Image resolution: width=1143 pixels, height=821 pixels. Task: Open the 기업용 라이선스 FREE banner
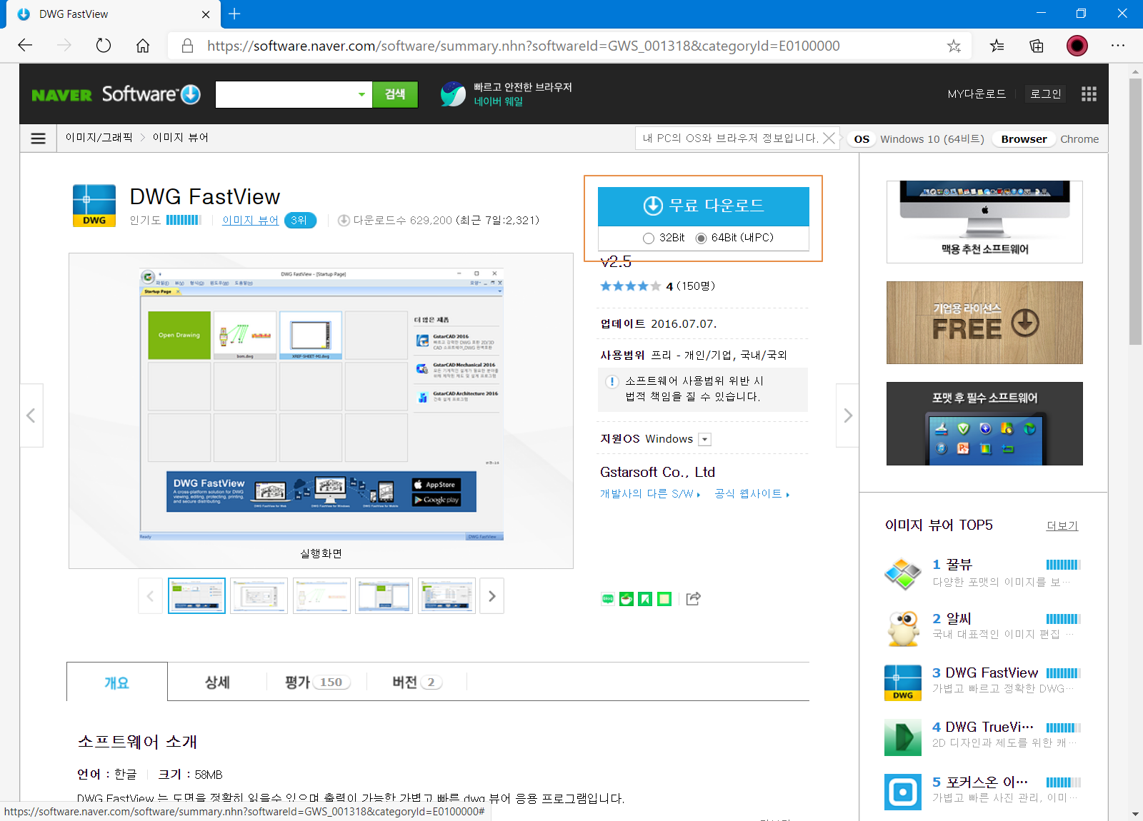[984, 323]
